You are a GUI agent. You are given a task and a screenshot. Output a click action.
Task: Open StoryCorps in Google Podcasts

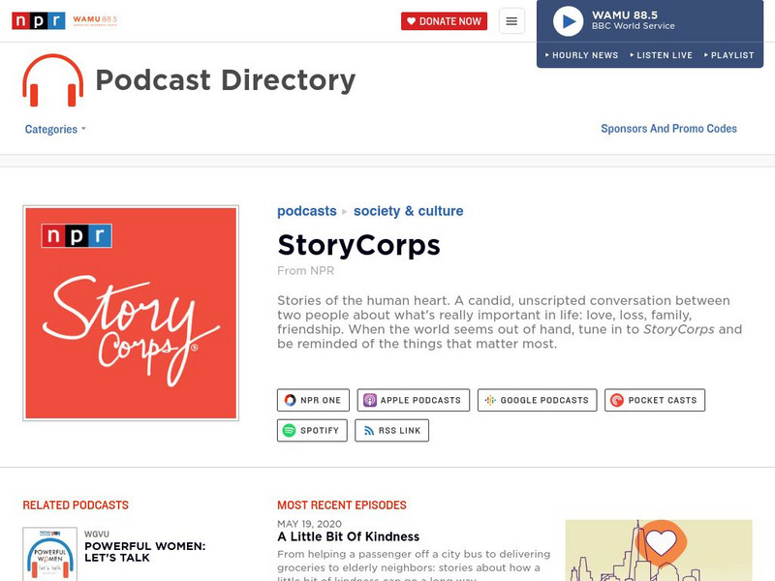[x=538, y=400]
